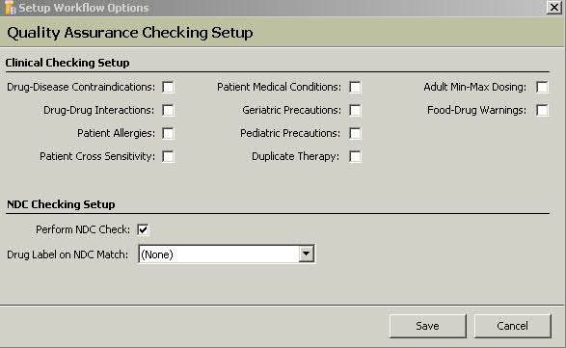Screen dimensions: 566x348
Task: Toggle the Pediatric Precautions checkbox
Action: 355,133
